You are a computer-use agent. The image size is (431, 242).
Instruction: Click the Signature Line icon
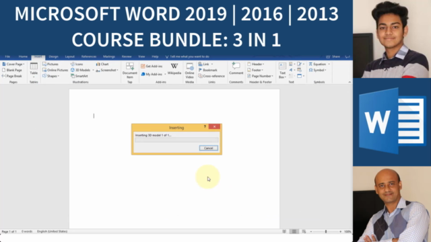pyautogui.click(x=299, y=64)
